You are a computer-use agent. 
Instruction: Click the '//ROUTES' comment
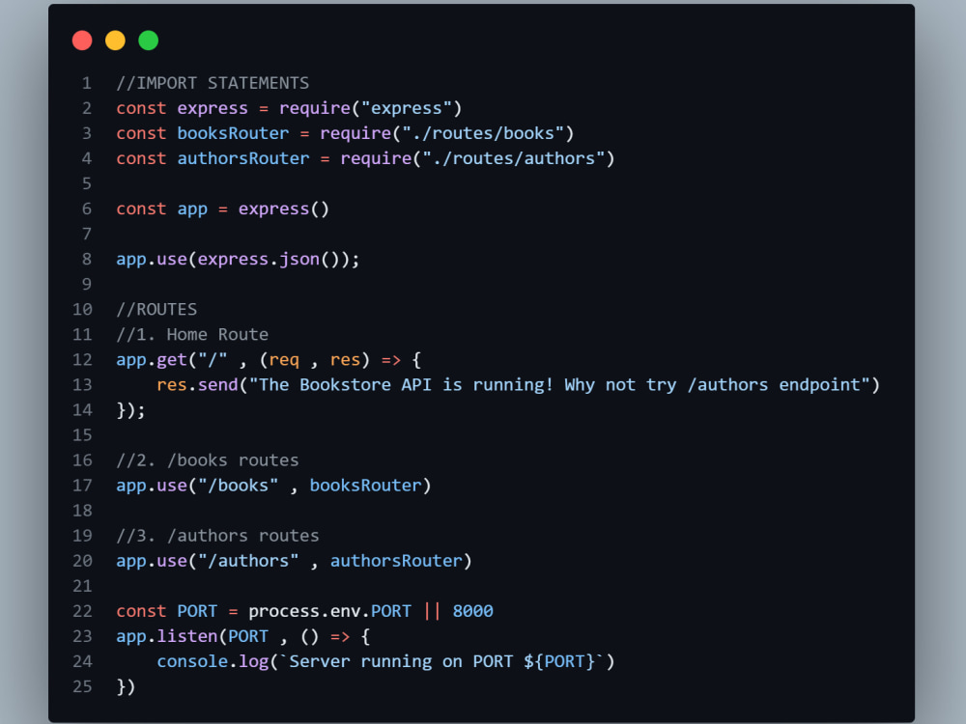[x=156, y=310]
